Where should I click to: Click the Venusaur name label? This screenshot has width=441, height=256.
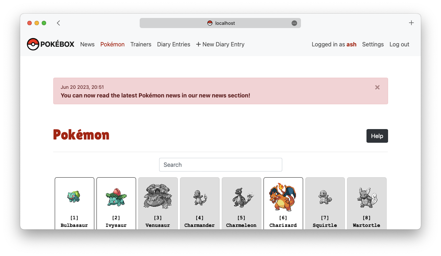pos(158,225)
